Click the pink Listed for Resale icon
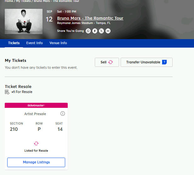The image size is (194, 175). pyautogui.click(x=36, y=143)
